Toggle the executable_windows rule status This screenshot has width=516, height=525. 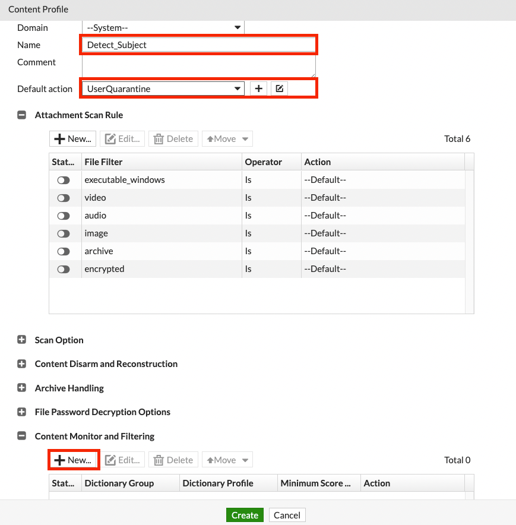(64, 180)
